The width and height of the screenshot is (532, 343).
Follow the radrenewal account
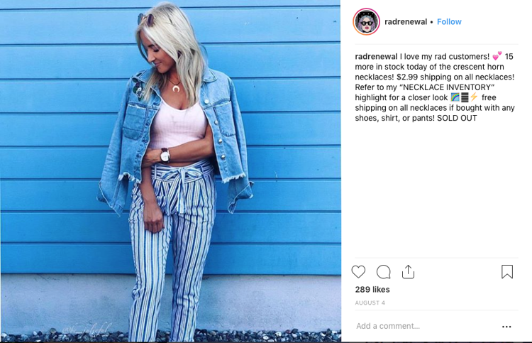[x=449, y=22]
